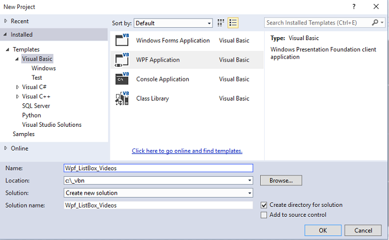389x240 pixels.
Task: Expand the Recent section
Action: (5, 21)
